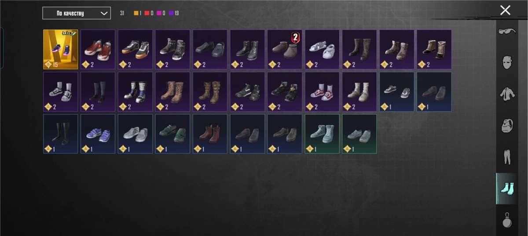Viewport: 528px width, 236px height.
Task: Select the tall black knee-high boots
Action: coord(61,134)
